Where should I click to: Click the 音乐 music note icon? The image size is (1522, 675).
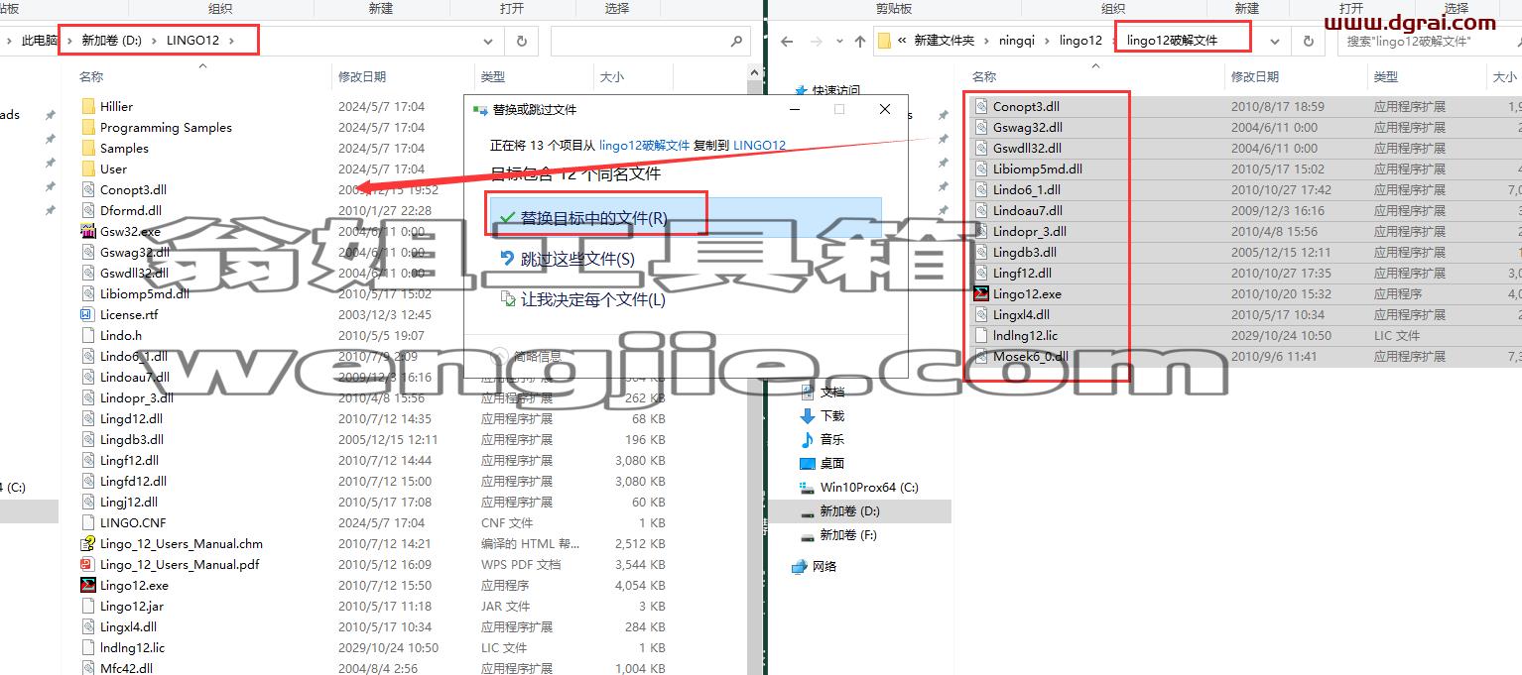point(807,439)
